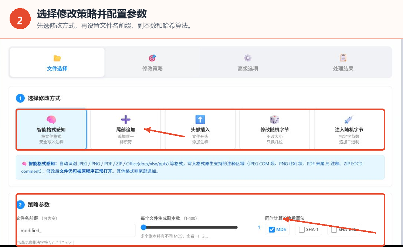Choose the 注入随机字节 card label
This screenshot has width=403, height=247.
coord(349,130)
